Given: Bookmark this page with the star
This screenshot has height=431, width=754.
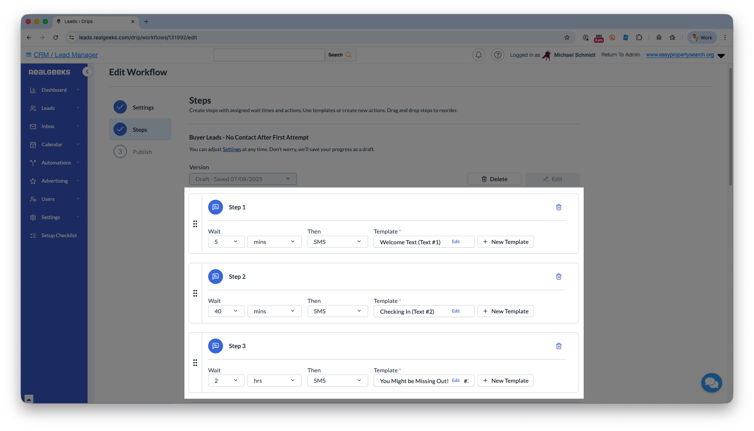Looking at the screenshot, I should coord(567,37).
